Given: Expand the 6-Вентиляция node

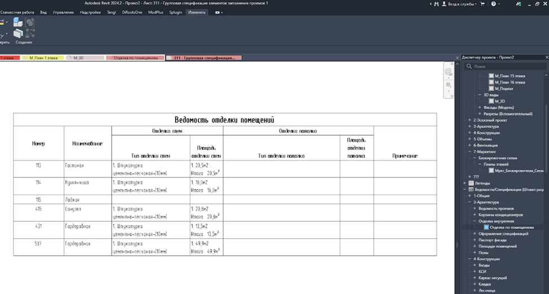Looking at the screenshot, I should 470,145.
